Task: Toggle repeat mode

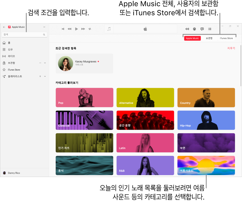Action: (90, 29)
